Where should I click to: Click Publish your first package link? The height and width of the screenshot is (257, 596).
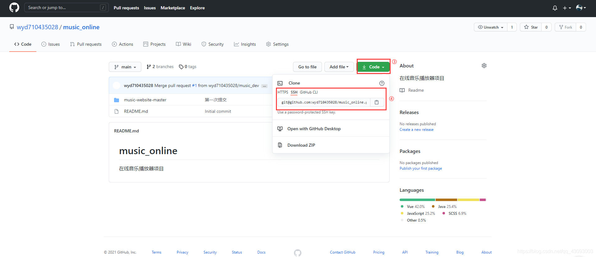click(x=421, y=168)
